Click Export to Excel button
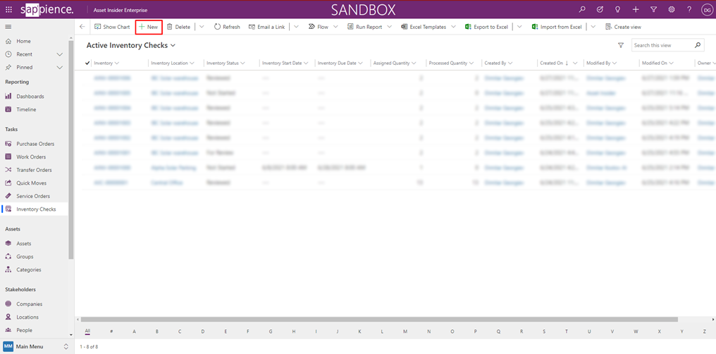 pyautogui.click(x=486, y=27)
